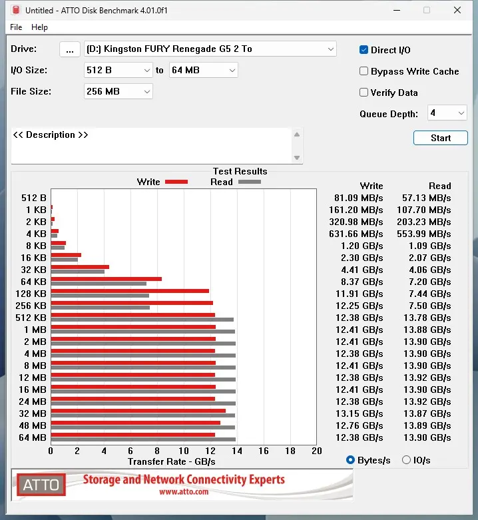This screenshot has width=478, height=520.
Task: Minimize the ATTO Disk Benchmark window
Action: coord(397,10)
